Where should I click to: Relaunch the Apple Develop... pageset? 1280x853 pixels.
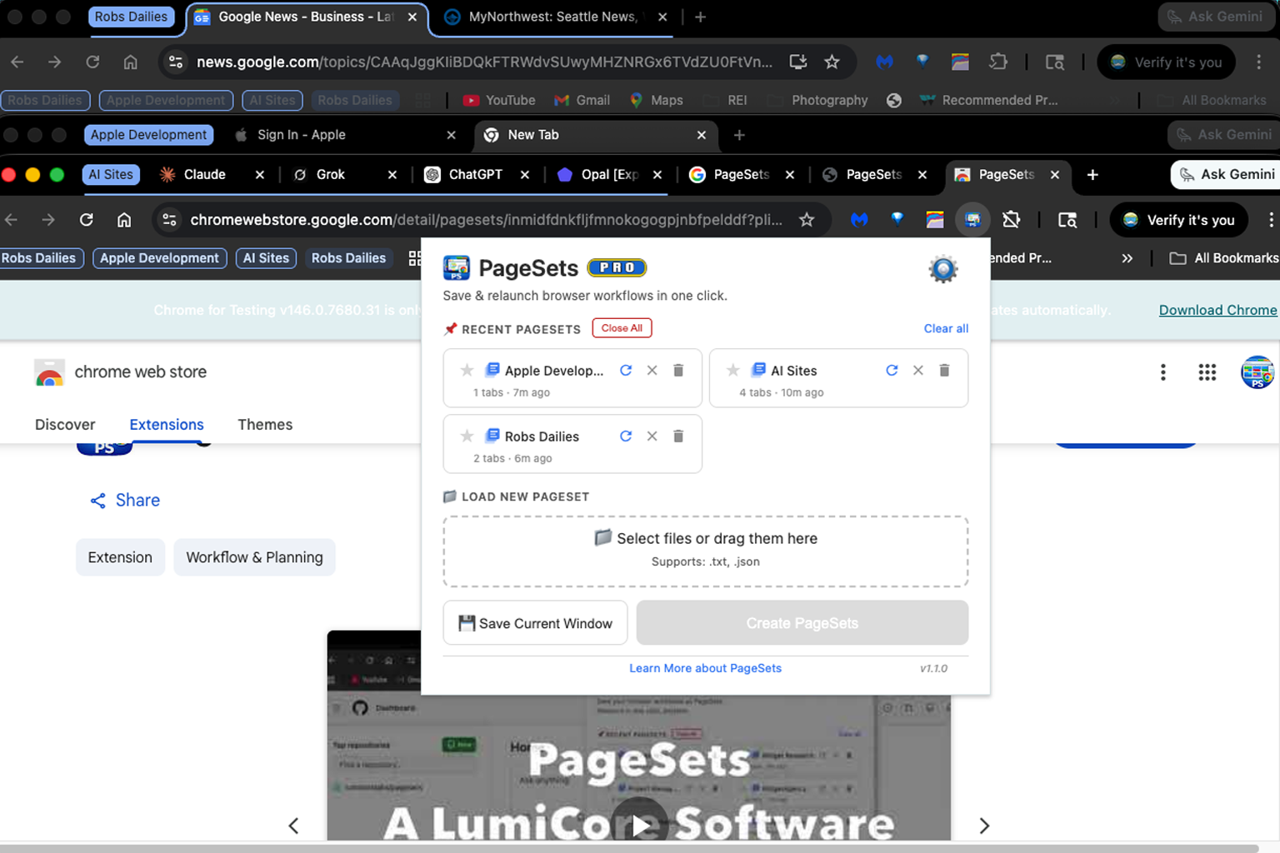pyautogui.click(x=626, y=371)
